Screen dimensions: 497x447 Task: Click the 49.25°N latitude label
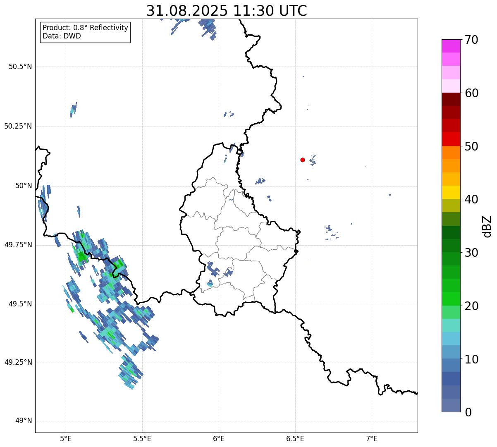[18, 362]
